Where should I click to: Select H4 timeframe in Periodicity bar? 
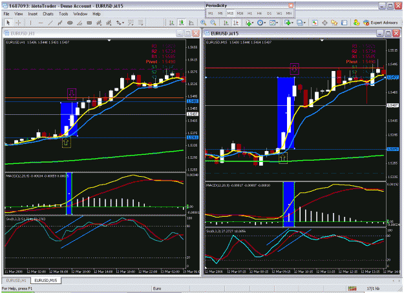point(259,14)
